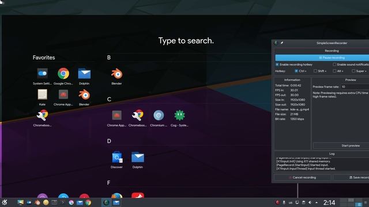Open Chrome Apps in Favorites group
This screenshot has height=207, width=369.
pos(63,97)
